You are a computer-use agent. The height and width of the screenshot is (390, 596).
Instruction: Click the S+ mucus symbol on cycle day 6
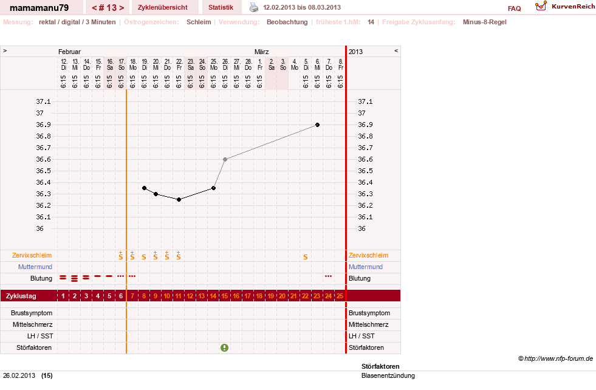tap(121, 255)
